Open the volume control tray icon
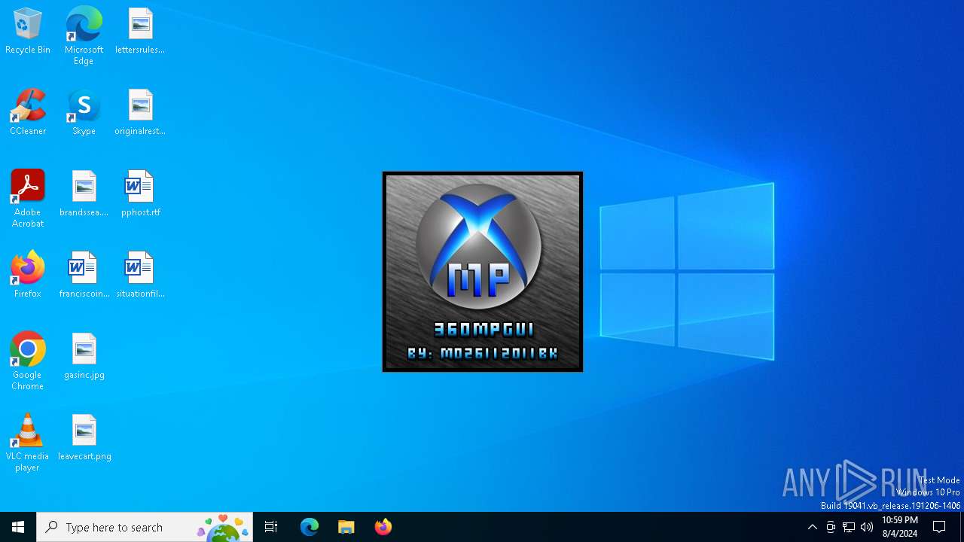Image resolution: width=964 pixels, height=542 pixels. pyautogui.click(x=867, y=527)
